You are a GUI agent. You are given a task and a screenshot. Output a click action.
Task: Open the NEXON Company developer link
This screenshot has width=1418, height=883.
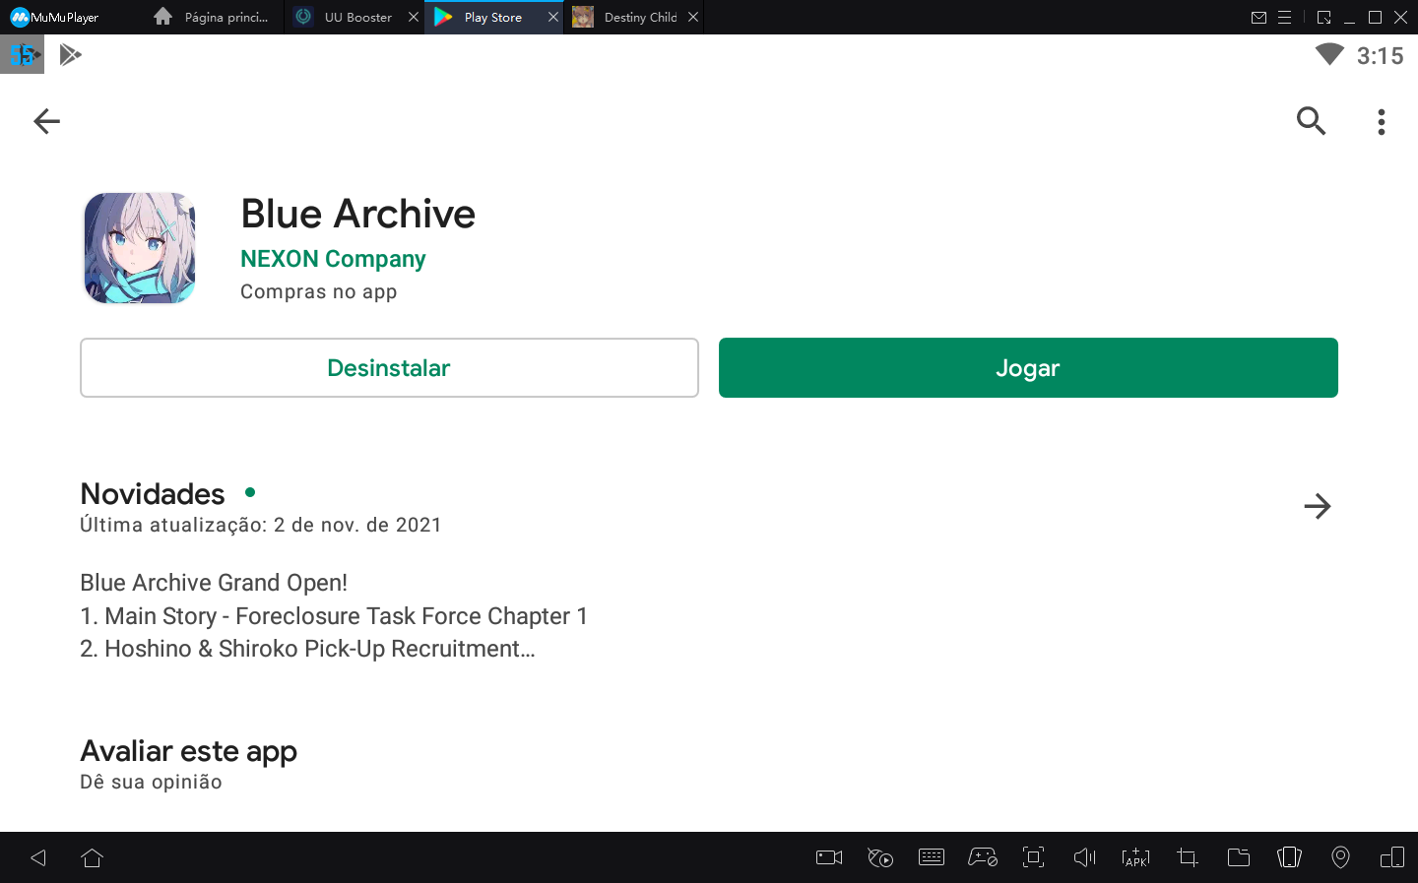pos(333,259)
